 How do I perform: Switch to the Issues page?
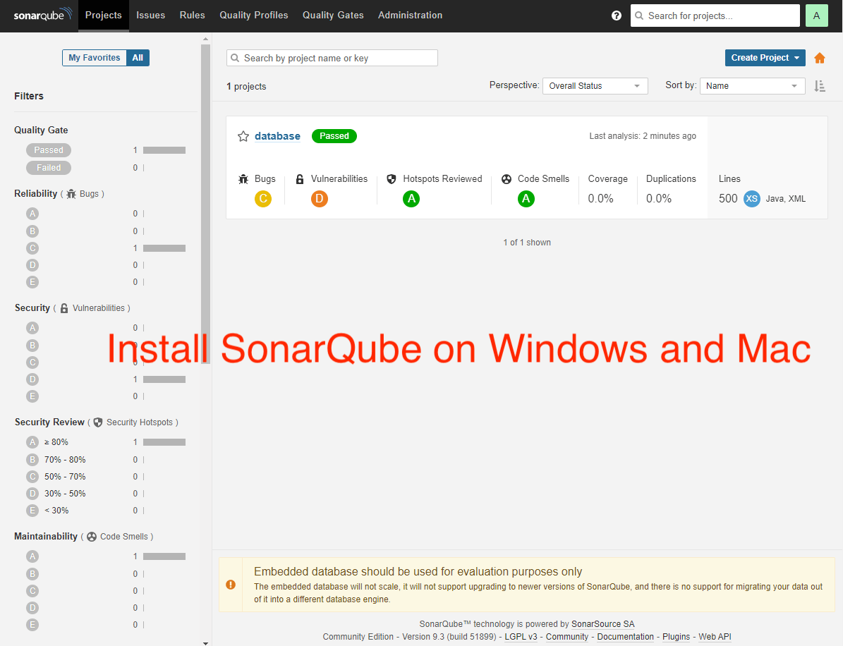150,15
